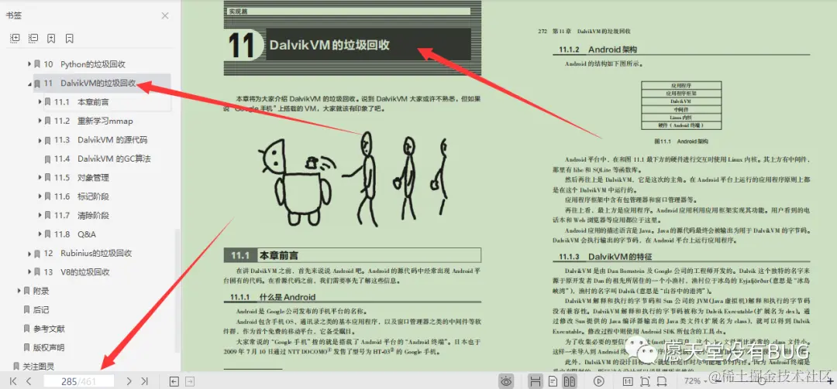837x389 pixels.
Task: Expand the 13 V8的垃圾回收 bookmark
Action: (30, 271)
